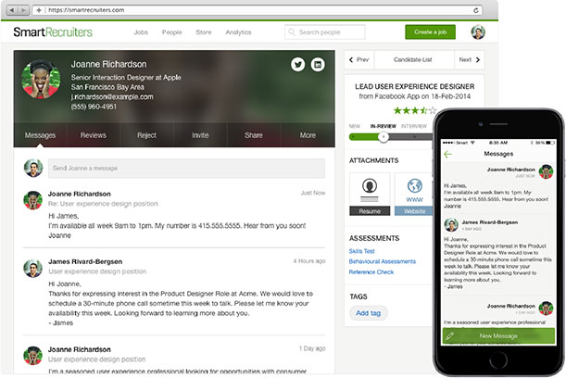Open Joanne's Twitter profile icon
Viewport: 566px width, 378px height.
coord(297,65)
